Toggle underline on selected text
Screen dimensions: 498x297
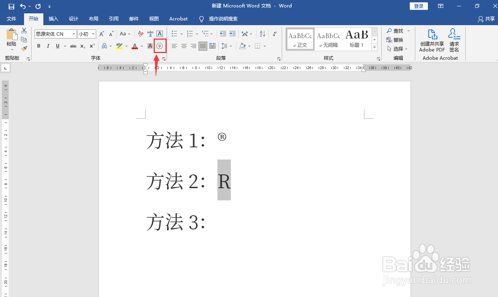[57, 46]
